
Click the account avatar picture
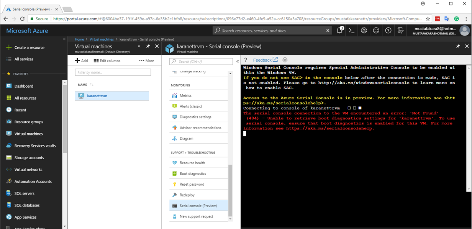(x=465, y=31)
